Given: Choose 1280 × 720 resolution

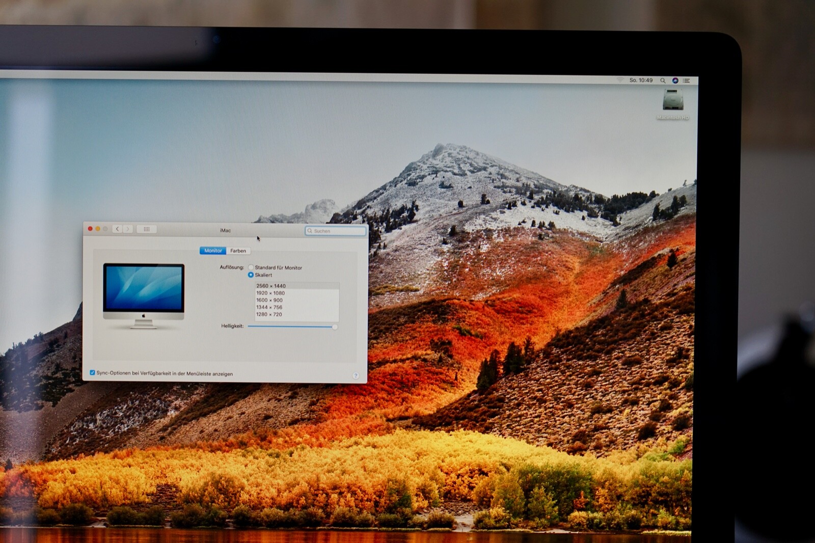Looking at the screenshot, I should (x=297, y=314).
